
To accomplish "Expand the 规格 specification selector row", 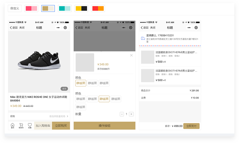I will [39, 116].
